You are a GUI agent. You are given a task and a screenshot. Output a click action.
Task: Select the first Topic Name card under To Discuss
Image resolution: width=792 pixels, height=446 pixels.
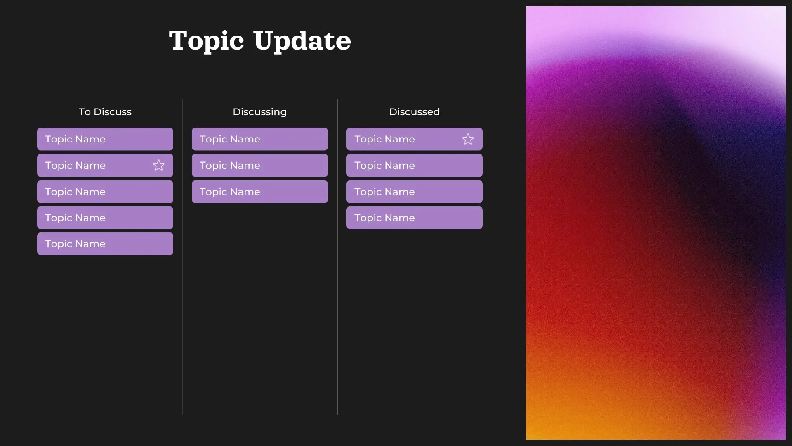(105, 139)
